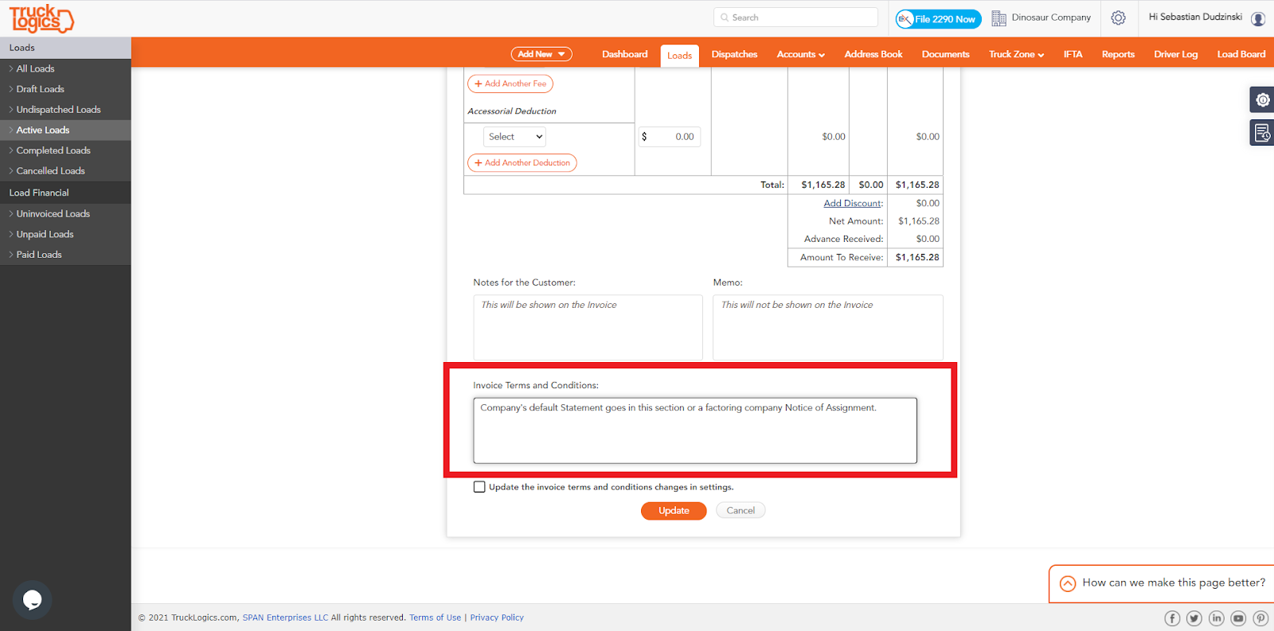This screenshot has height=631, width=1274.
Task: Go to the Dashboard tab
Action: (x=624, y=54)
